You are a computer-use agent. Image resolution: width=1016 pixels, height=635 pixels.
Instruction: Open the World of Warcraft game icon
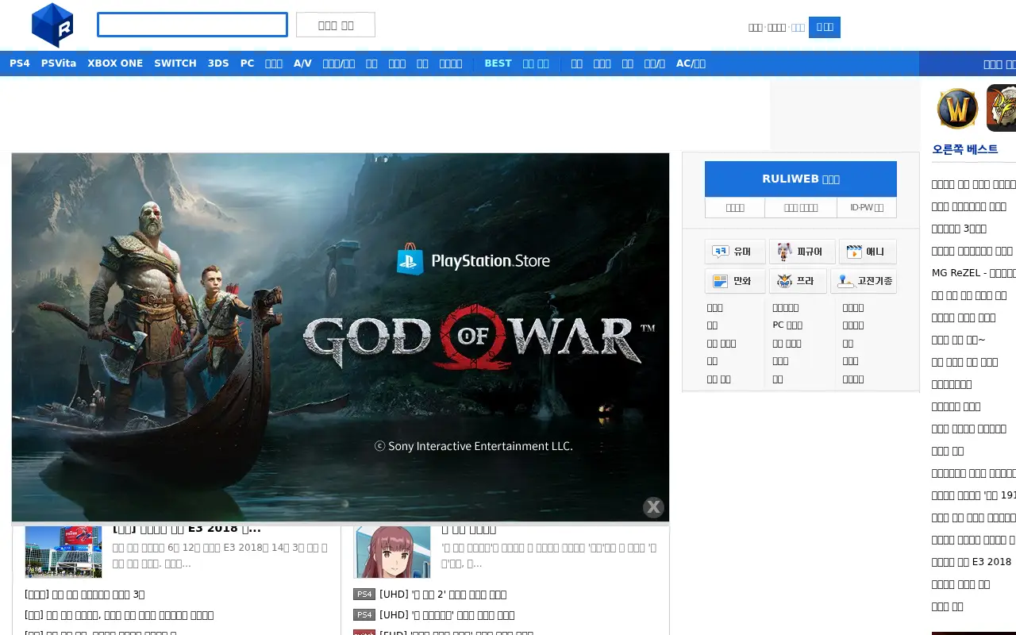(x=957, y=108)
